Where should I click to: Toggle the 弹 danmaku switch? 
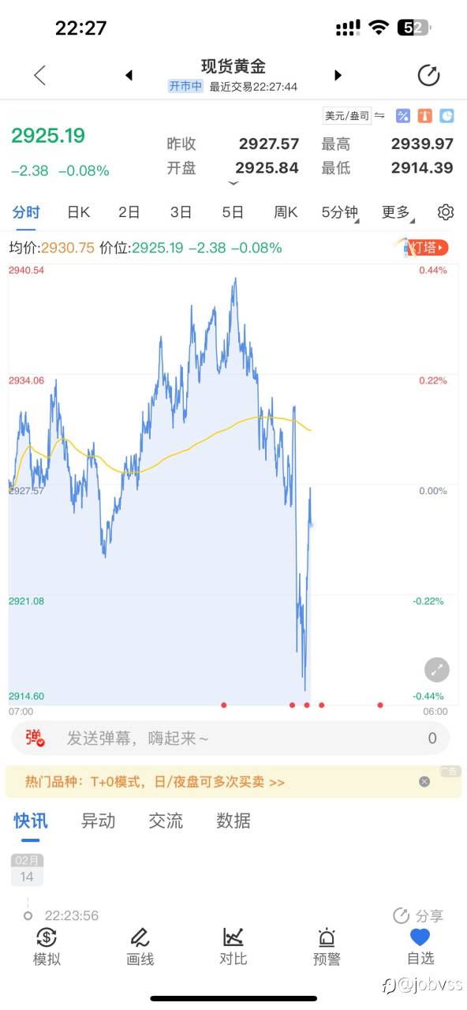click(x=34, y=739)
